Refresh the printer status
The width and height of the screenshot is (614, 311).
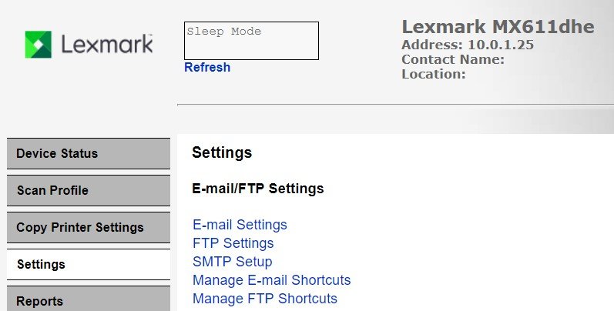pyautogui.click(x=207, y=68)
